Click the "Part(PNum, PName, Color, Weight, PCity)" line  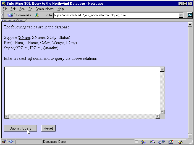[x=40, y=43]
